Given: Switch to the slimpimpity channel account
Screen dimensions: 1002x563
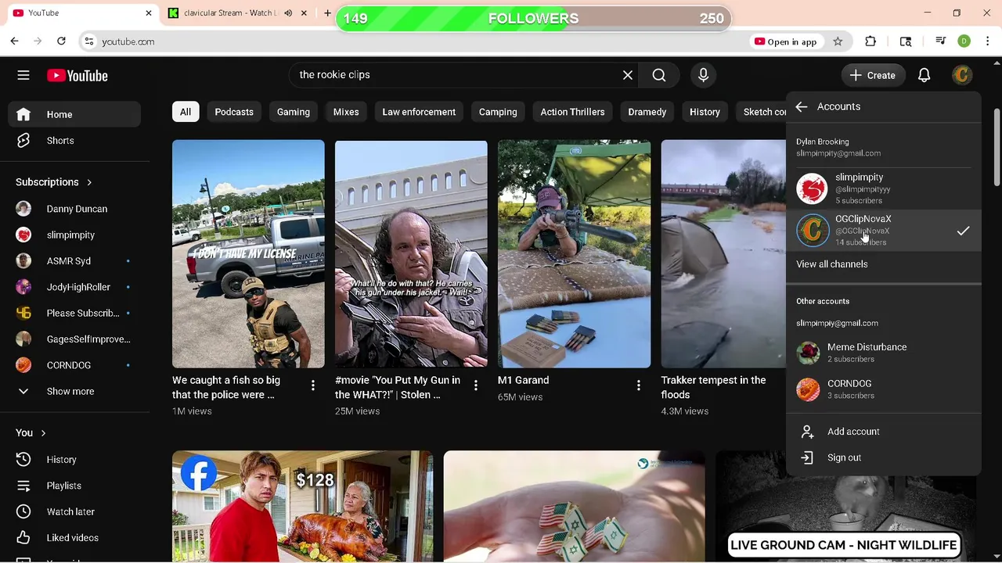Looking at the screenshot, I should [883, 188].
